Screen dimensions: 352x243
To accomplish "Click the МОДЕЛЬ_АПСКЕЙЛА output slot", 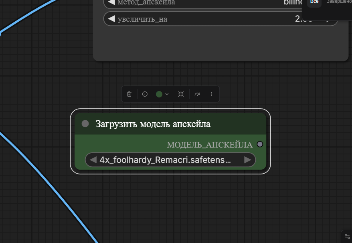I will [x=260, y=144].
